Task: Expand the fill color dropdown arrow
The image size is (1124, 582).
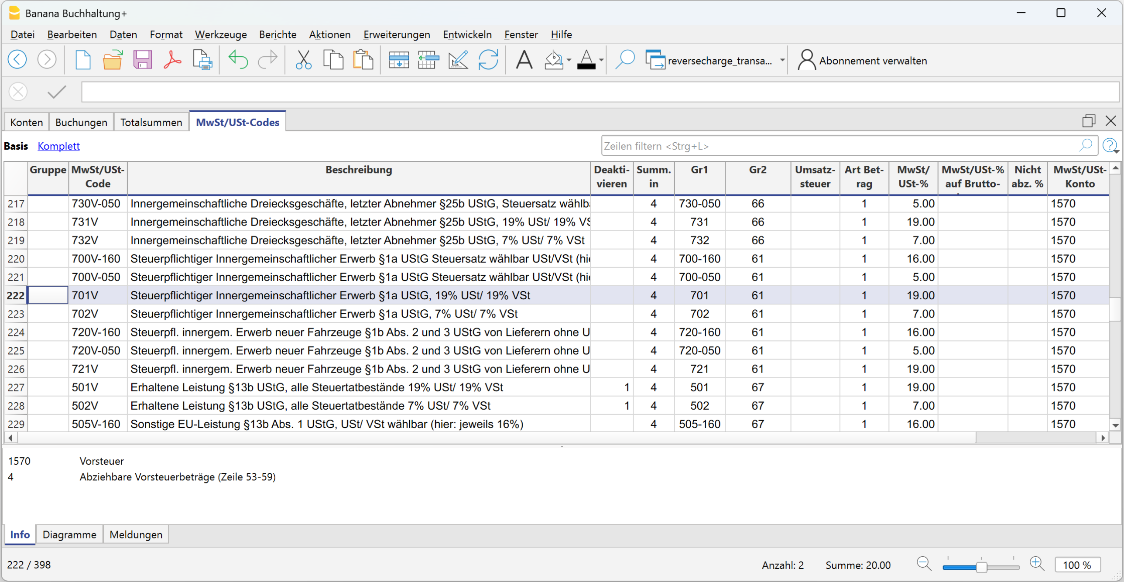Action: [x=569, y=60]
